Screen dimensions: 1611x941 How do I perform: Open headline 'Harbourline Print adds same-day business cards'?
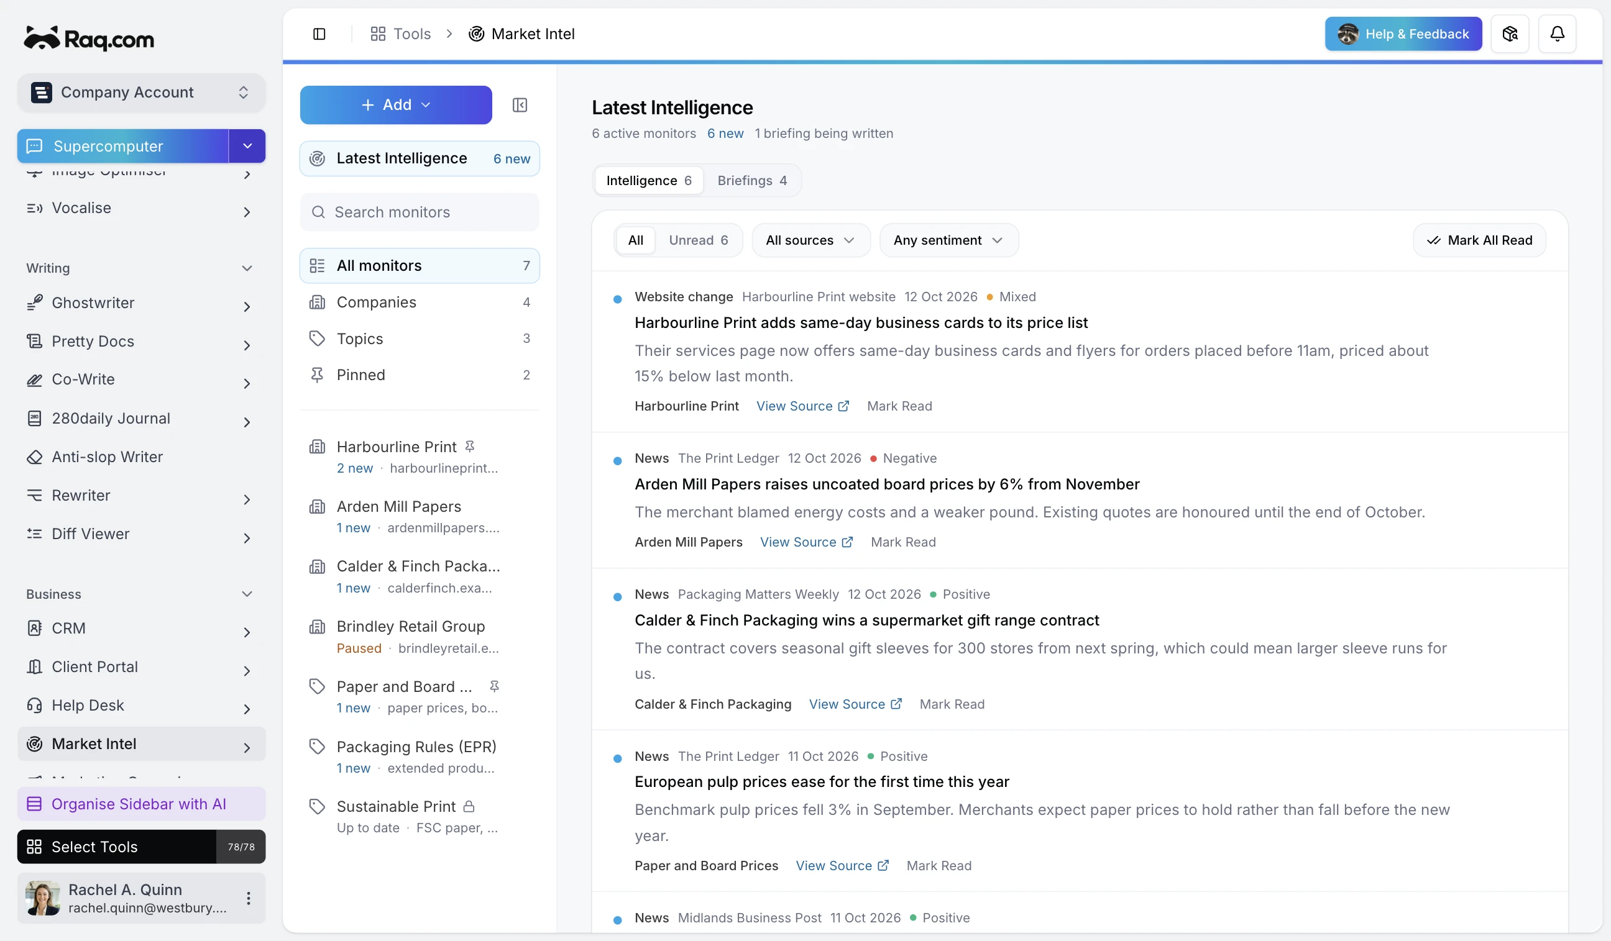(860, 323)
